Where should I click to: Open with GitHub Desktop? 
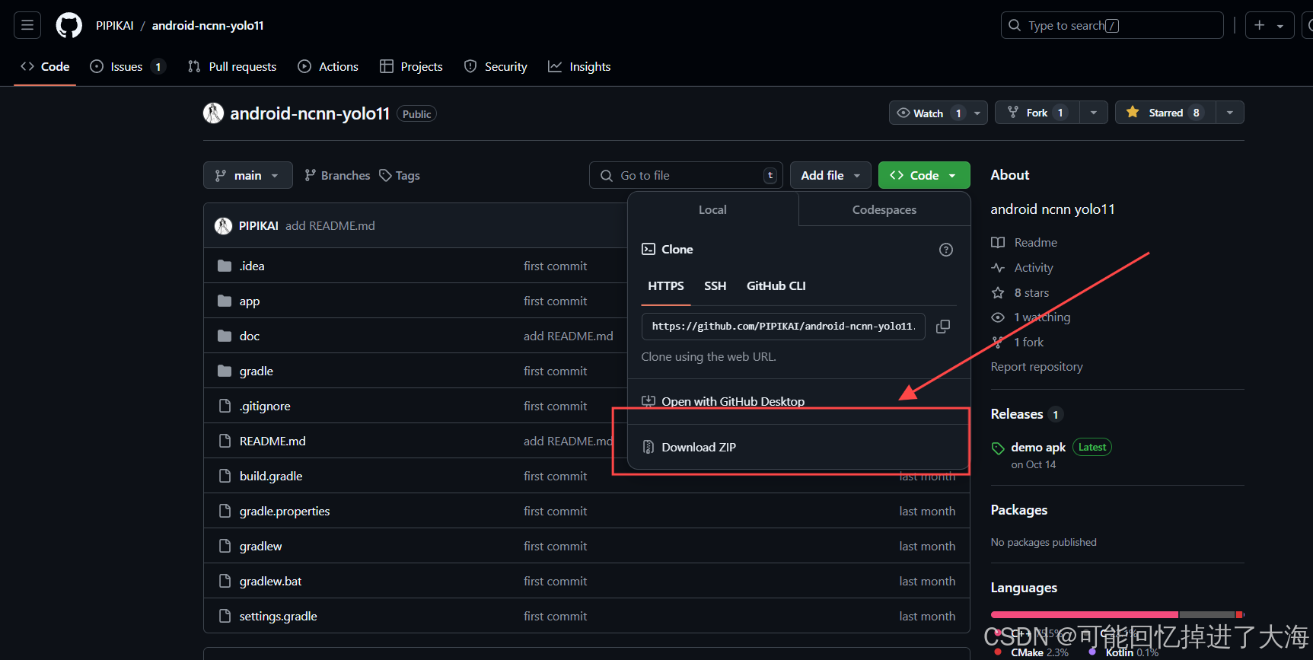pos(732,401)
